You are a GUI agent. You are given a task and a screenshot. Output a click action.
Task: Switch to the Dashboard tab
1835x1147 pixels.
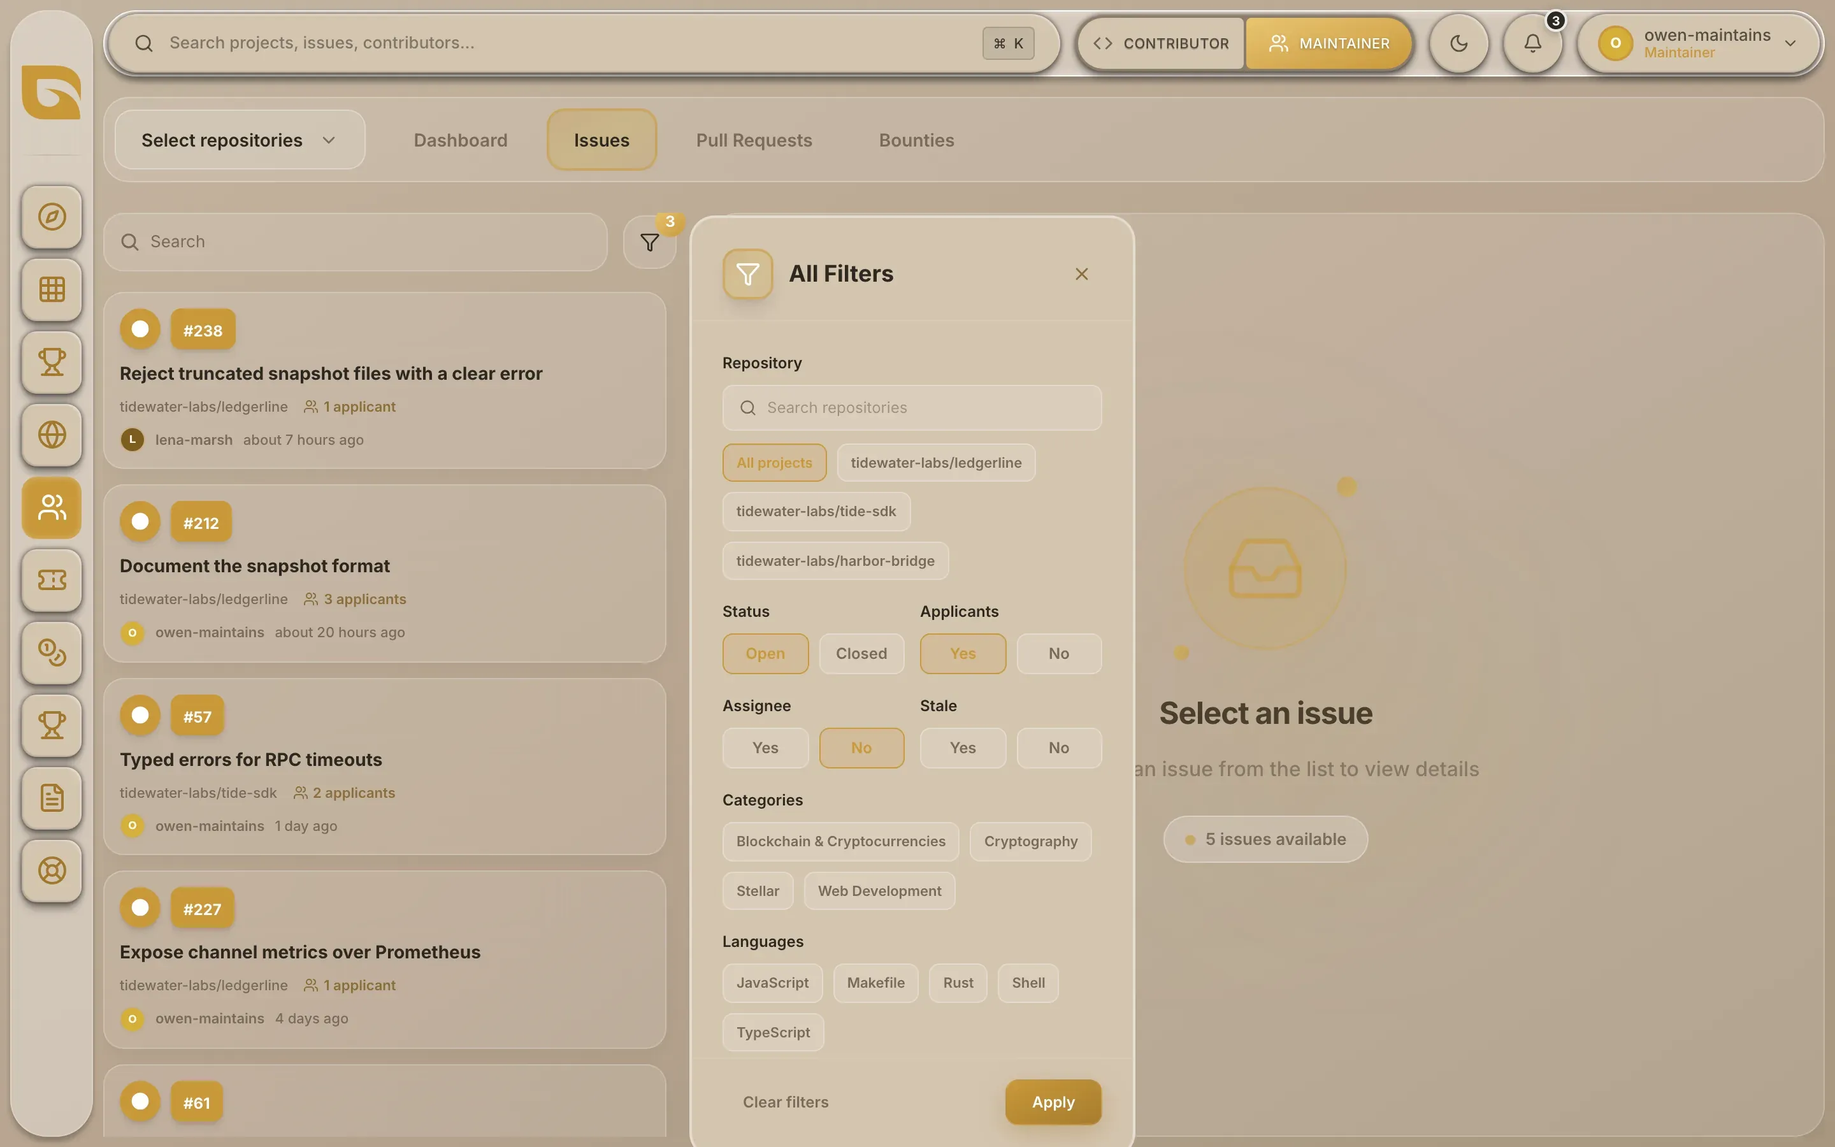[x=460, y=140]
